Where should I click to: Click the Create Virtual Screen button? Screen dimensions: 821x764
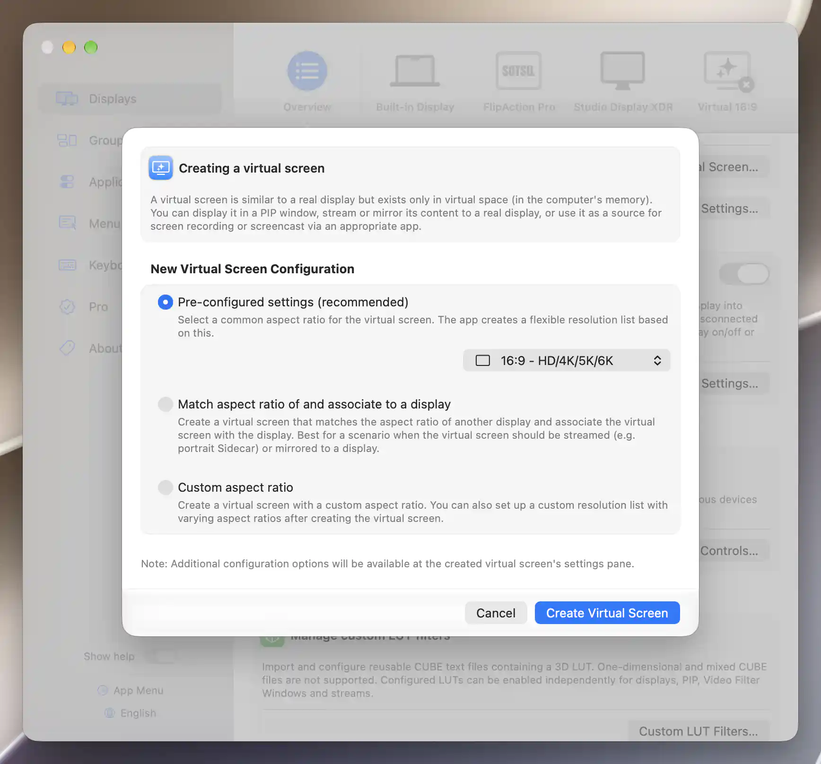[607, 613]
